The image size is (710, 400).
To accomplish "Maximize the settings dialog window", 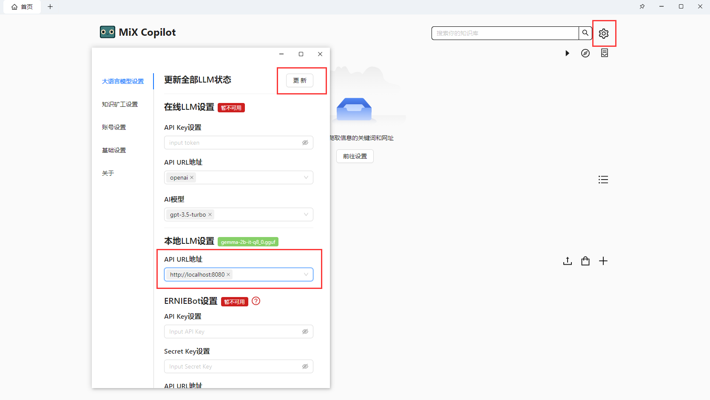I will pyautogui.click(x=301, y=54).
